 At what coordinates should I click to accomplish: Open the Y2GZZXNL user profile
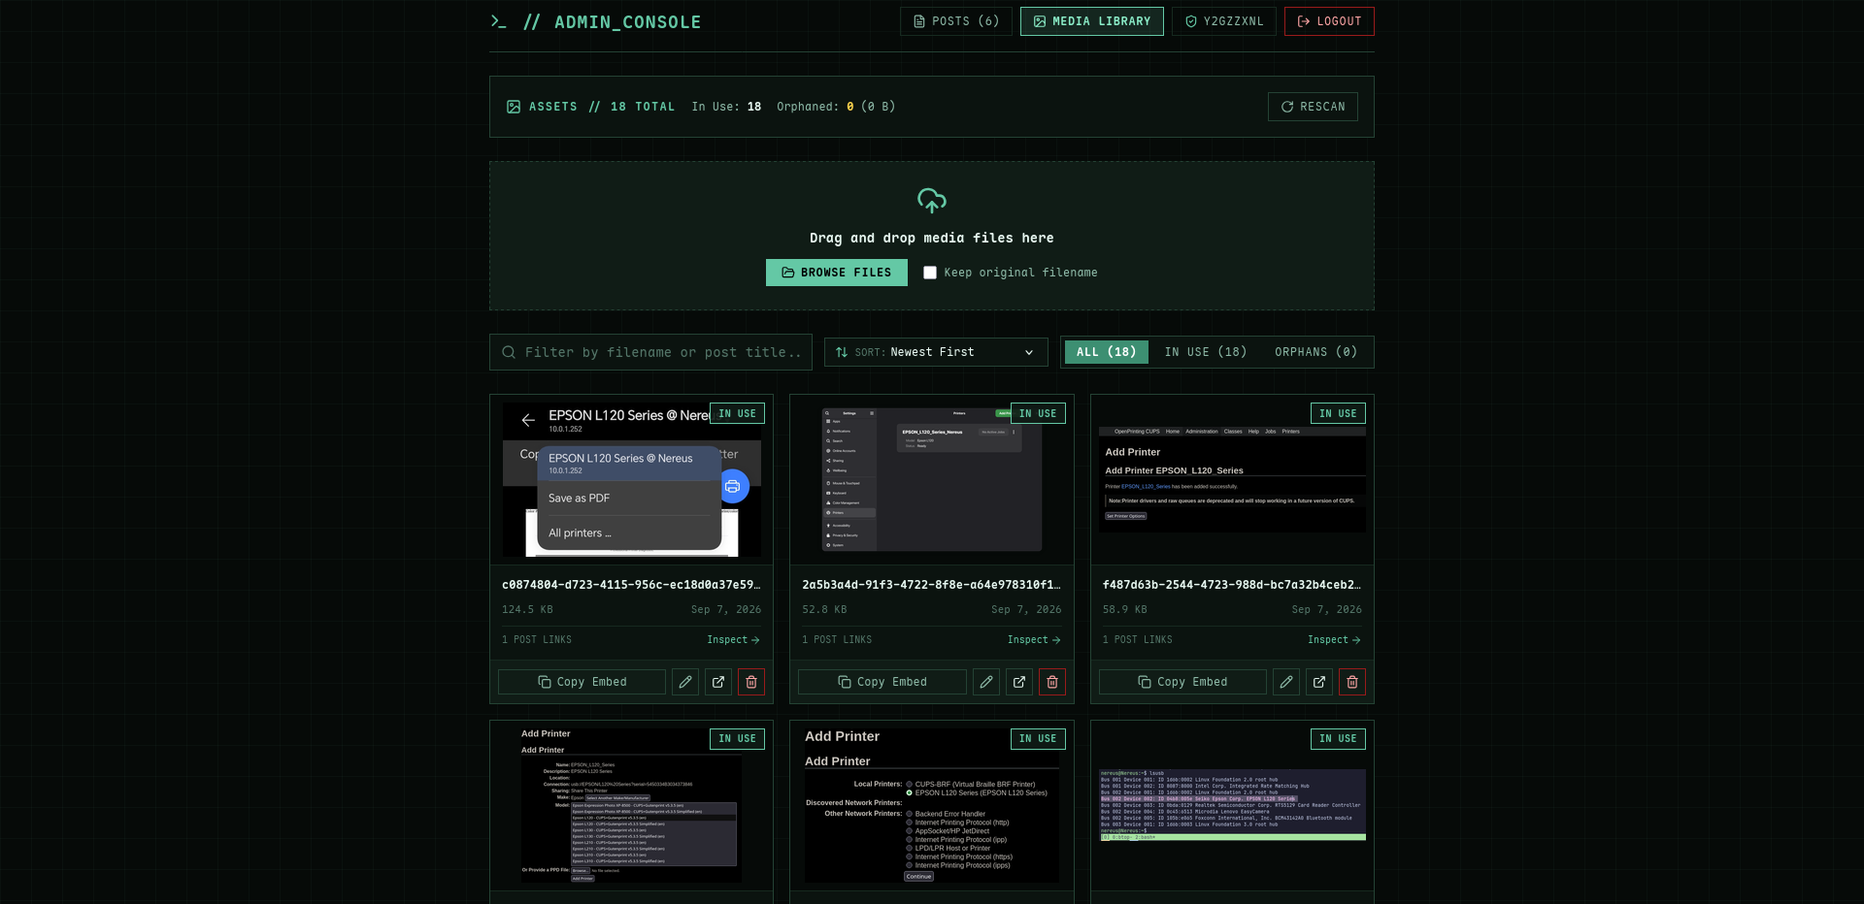[x=1224, y=21]
